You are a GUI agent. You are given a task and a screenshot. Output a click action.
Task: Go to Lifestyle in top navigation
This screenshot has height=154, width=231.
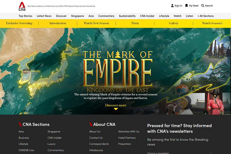coord(164,16)
